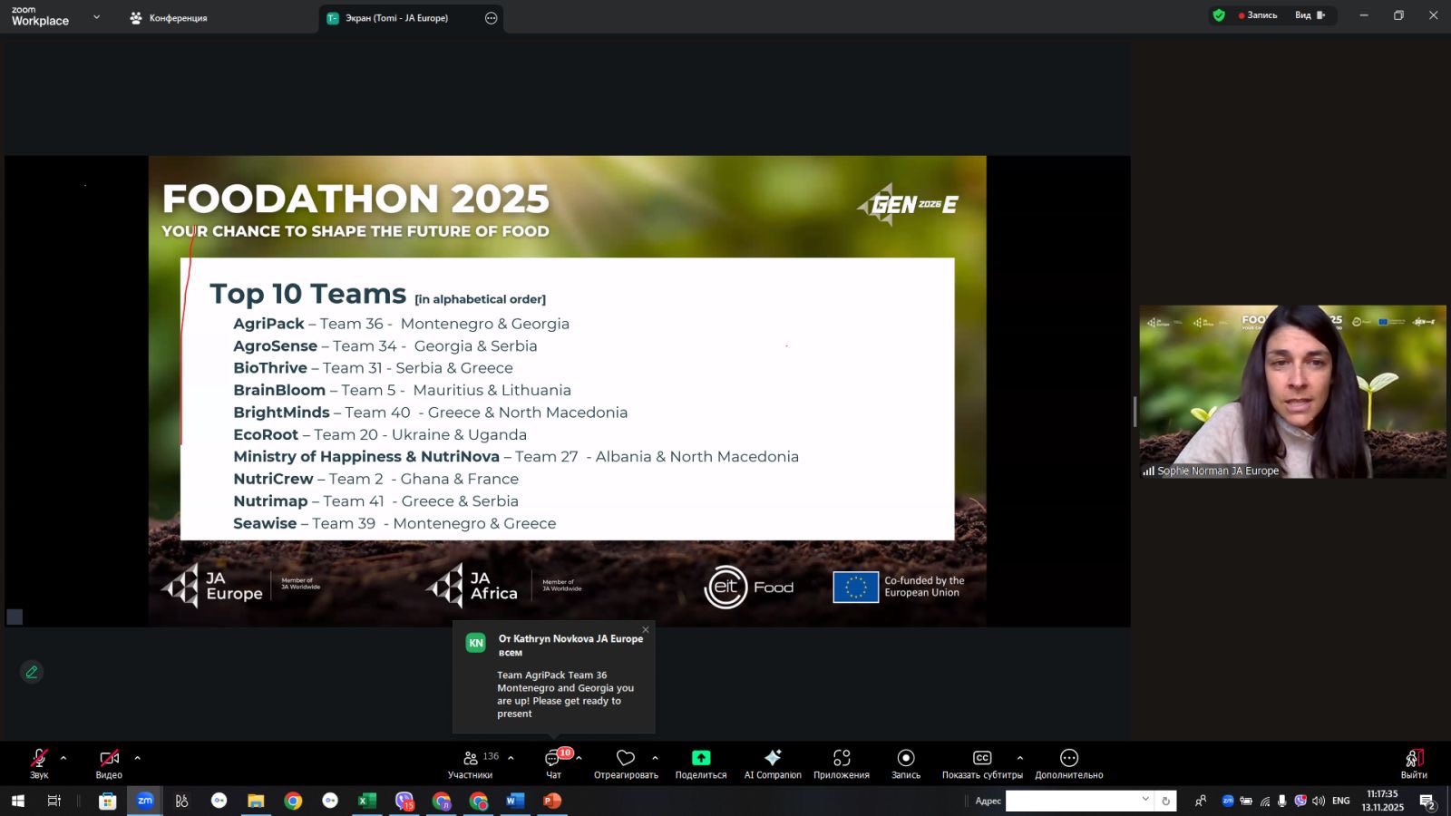Click the green encryption shield icon

click(1219, 15)
